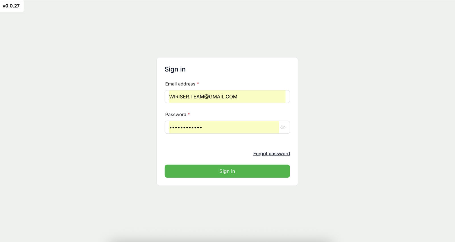This screenshot has height=242, width=455.
Task: Click red asterisk beside Email address
Action: tap(198, 84)
